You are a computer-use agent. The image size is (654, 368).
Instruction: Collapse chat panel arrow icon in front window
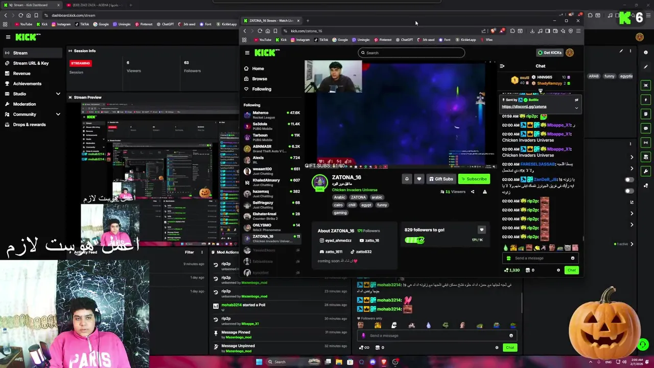click(x=502, y=66)
